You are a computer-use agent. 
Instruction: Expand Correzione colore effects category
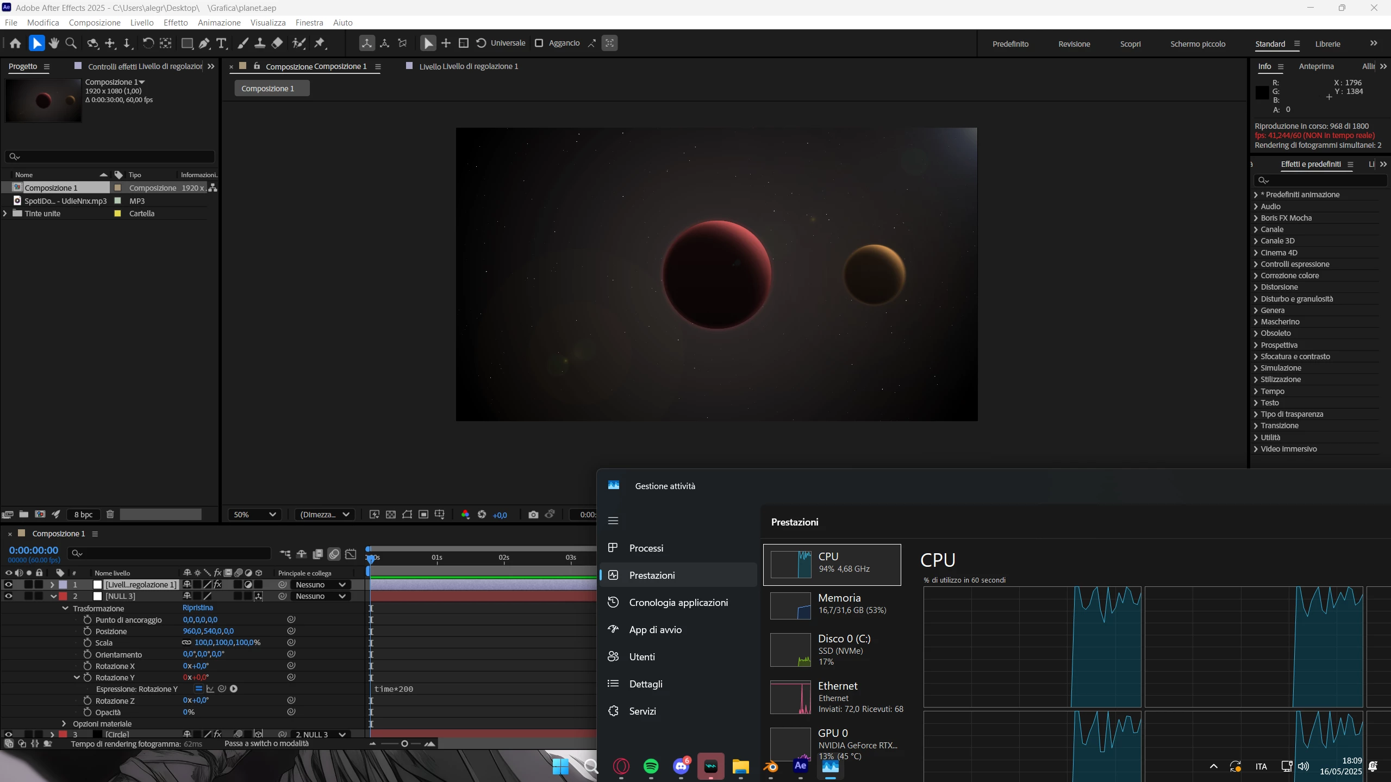[1256, 276]
